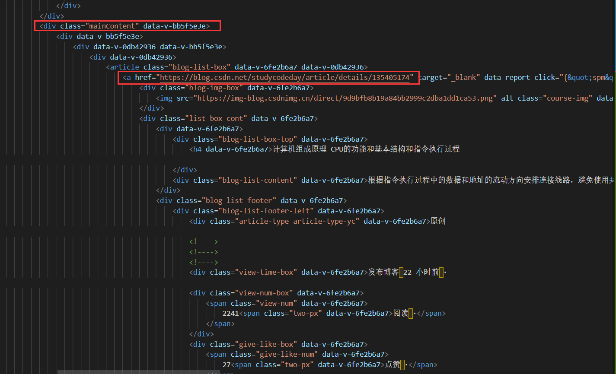Open the img-blog.csdnimg.cn PNG image URL
The image size is (616, 374).
pyautogui.click(x=345, y=98)
